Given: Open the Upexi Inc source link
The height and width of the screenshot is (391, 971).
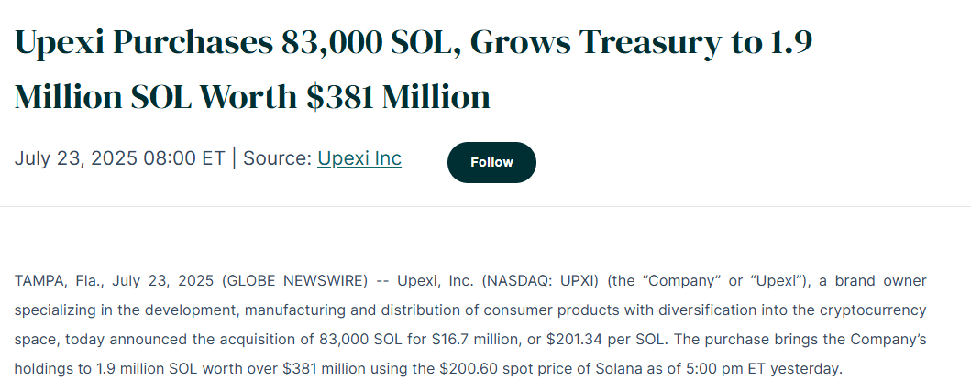Looking at the screenshot, I should point(359,158).
